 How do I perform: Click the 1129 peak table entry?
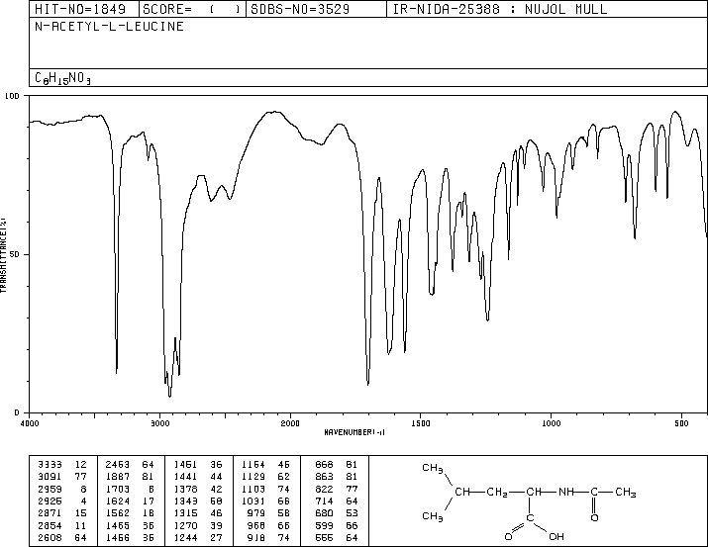tap(253, 477)
